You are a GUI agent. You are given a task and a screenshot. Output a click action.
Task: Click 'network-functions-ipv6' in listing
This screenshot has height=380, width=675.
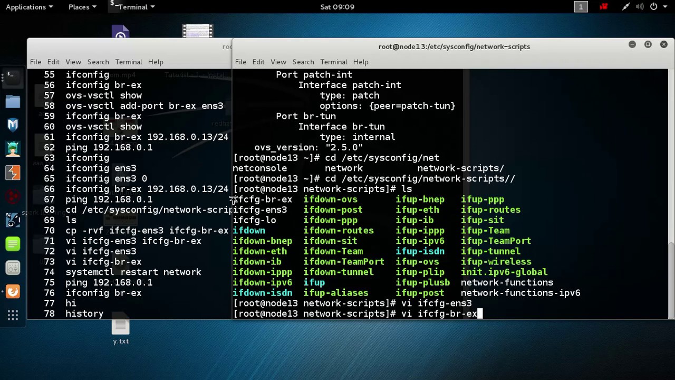click(x=520, y=293)
